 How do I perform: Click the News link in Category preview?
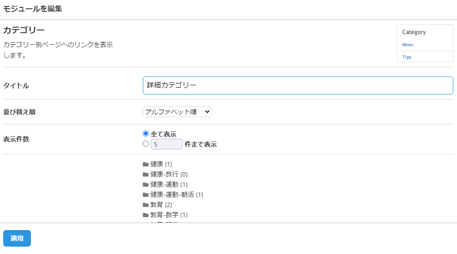pos(408,45)
